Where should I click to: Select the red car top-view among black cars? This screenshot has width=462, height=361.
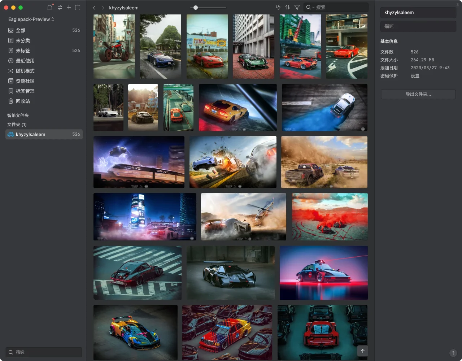click(322, 332)
